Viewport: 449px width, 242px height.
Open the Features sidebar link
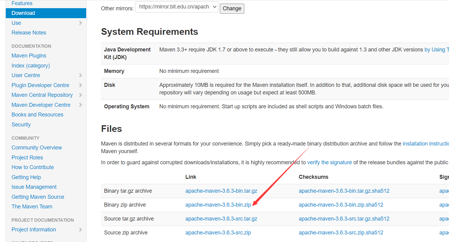tap(22, 3)
